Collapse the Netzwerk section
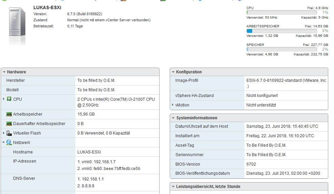 4,143
